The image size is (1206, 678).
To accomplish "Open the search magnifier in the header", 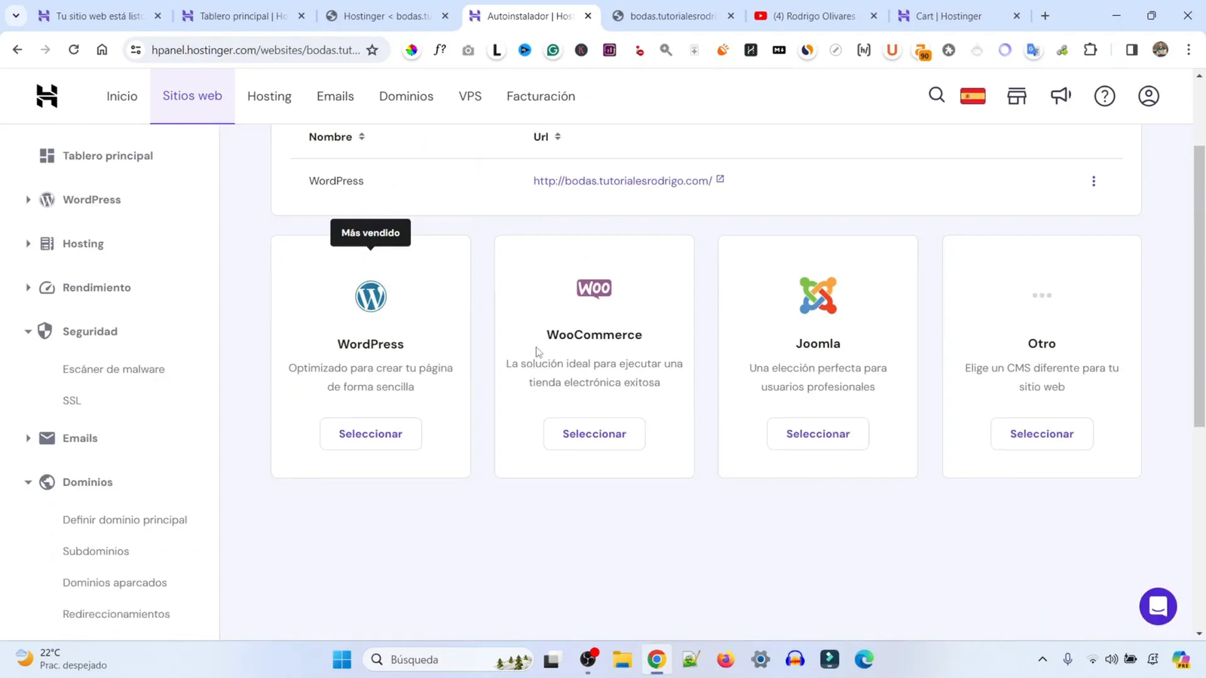I will pos(936,95).
